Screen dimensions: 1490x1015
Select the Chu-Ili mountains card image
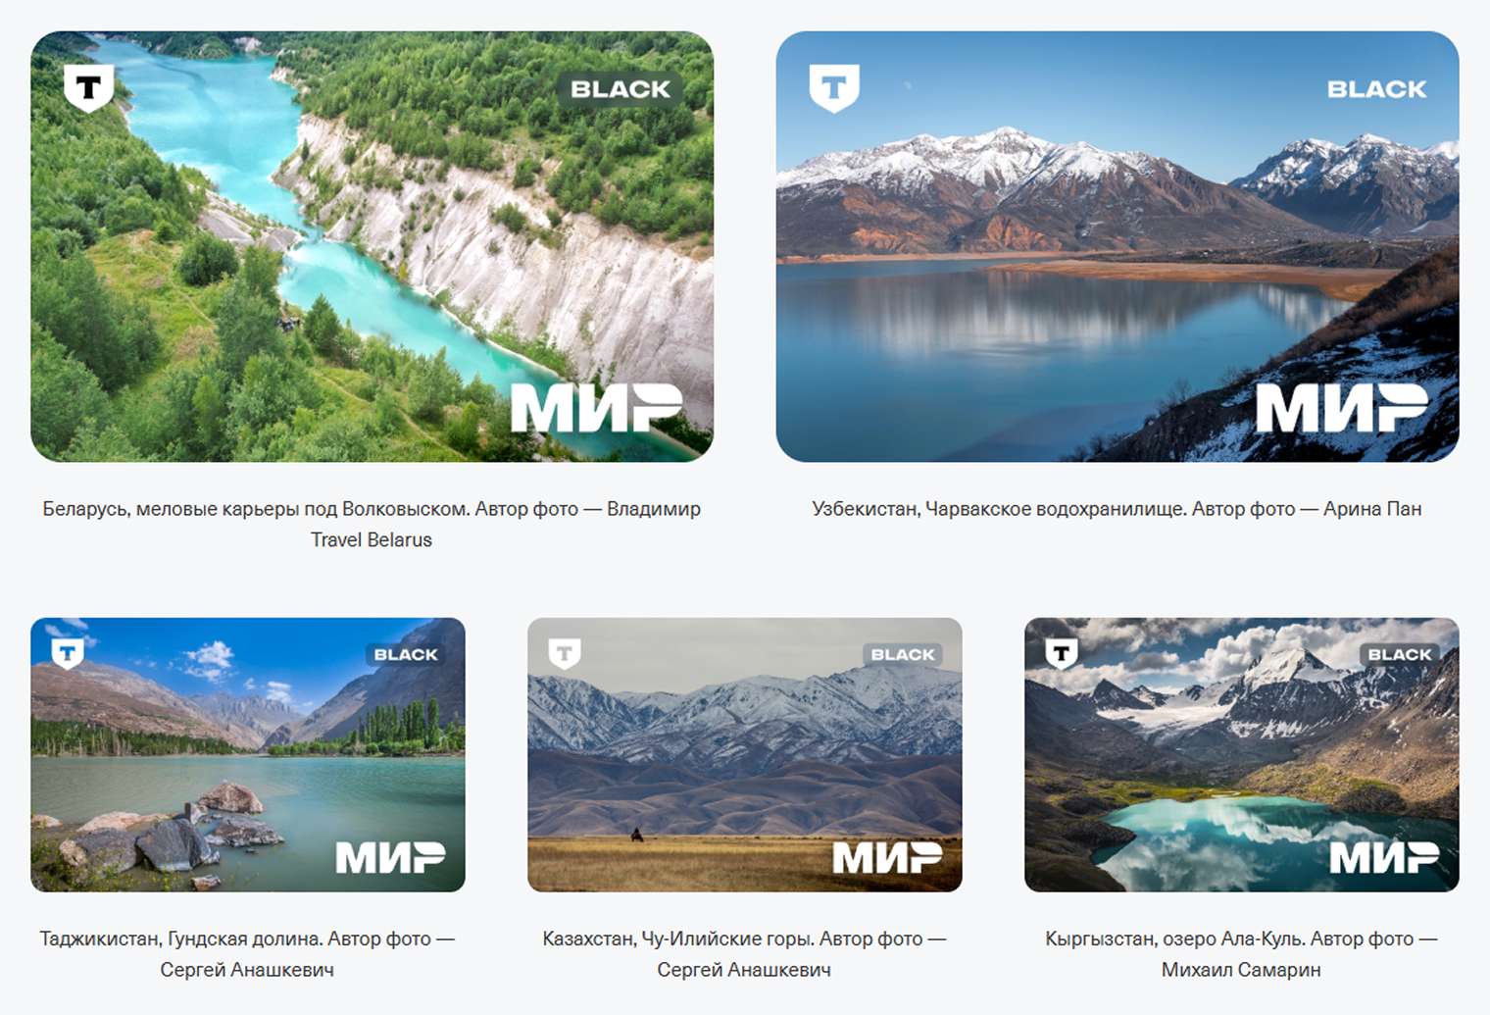click(x=745, y=754)
